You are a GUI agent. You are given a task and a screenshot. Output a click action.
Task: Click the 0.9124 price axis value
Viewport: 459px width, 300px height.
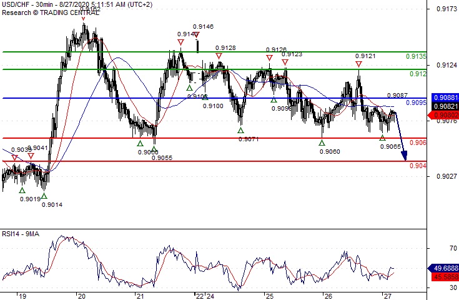pos(447,65)
